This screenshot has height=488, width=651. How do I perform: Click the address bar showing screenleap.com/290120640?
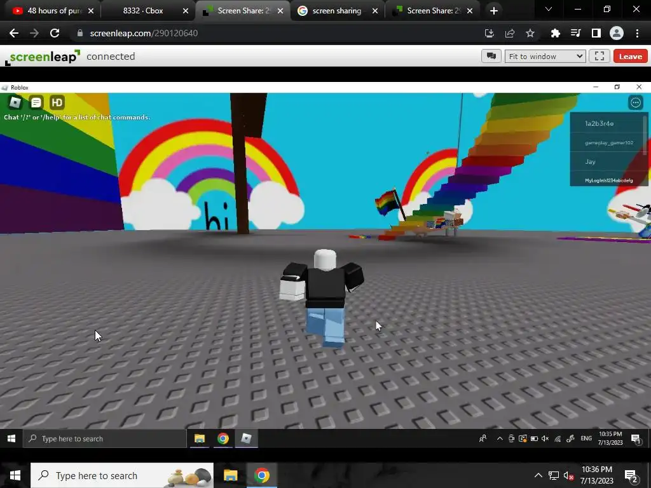coord(274,33)
